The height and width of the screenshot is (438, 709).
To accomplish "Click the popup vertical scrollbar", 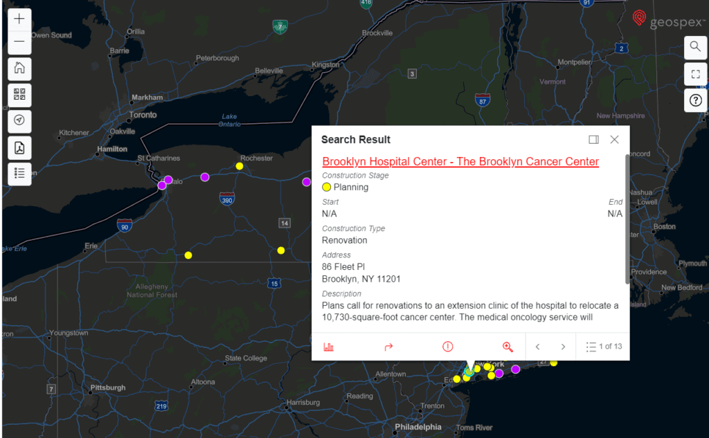I will [627, 219].
